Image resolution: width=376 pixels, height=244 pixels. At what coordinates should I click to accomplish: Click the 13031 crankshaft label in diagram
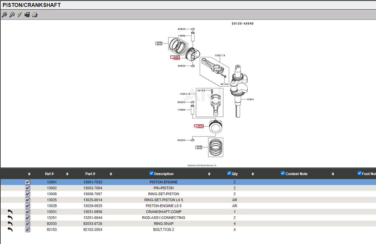[x=250, y=99]
